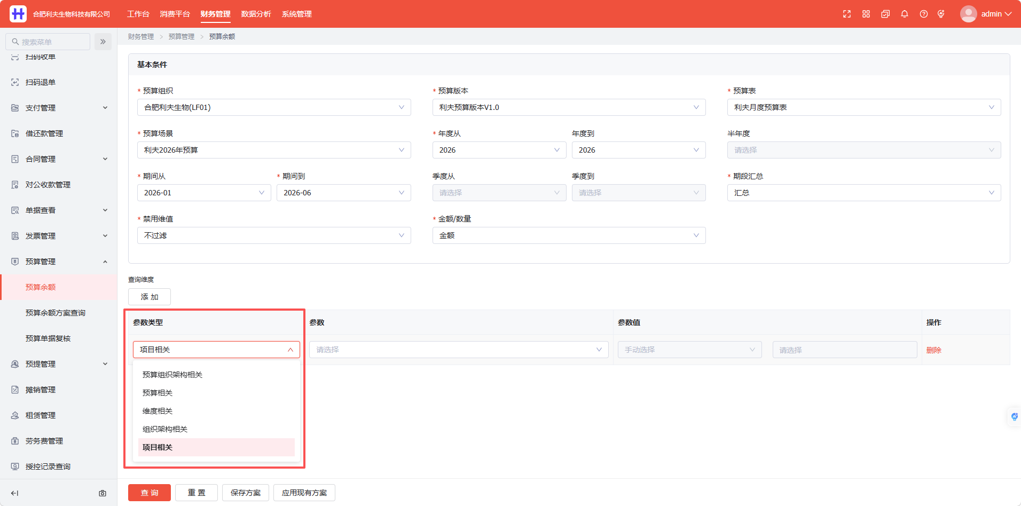The height and width of the screenshot is (506, 1021).
Task: Expand the sidebar double-arrow icon
Action: pyautogui.click(x=103, y=42)
